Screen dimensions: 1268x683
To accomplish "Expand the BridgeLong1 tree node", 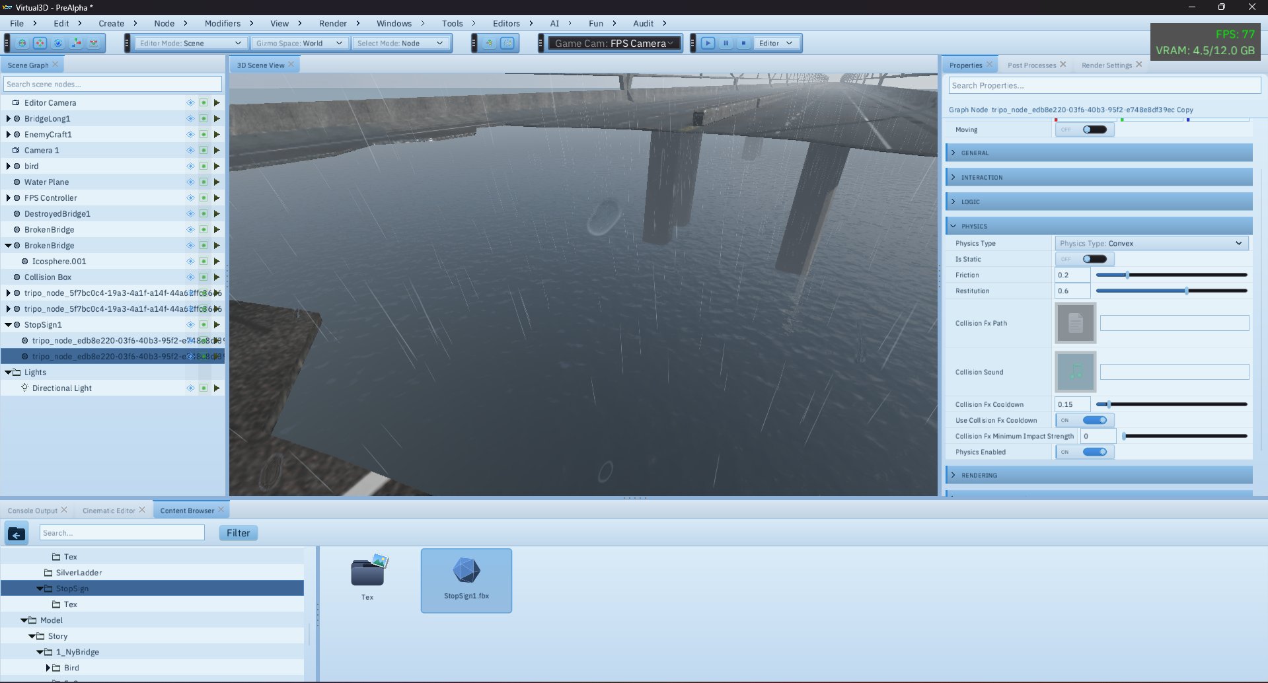I will [8, 118].
